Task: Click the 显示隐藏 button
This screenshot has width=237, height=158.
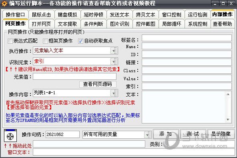Action: click(221, 134)
